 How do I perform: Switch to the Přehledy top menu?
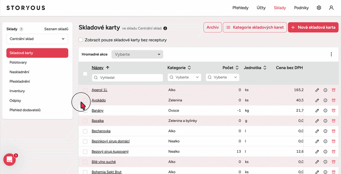pyautogui.click(x=240, y=8)
